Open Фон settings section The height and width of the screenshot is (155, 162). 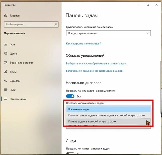pyautogui.click(x=12, y=44)
